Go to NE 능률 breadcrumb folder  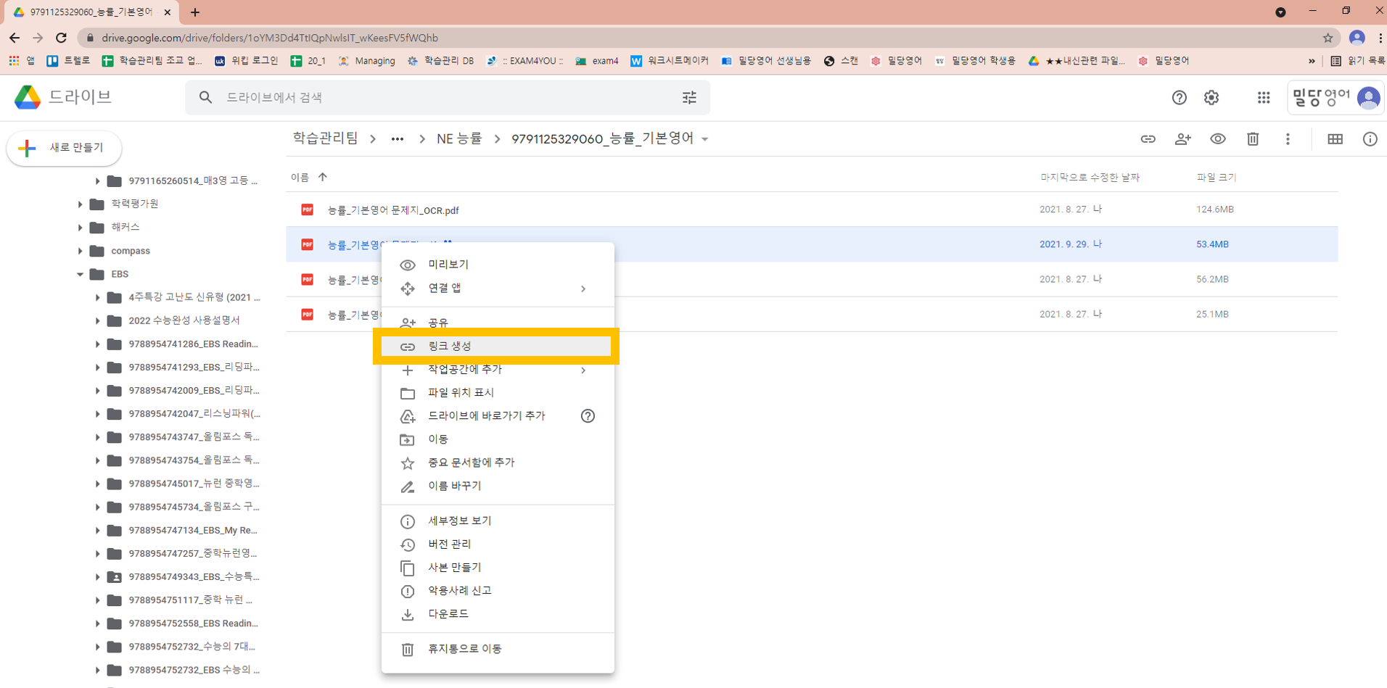click(459, 138)
